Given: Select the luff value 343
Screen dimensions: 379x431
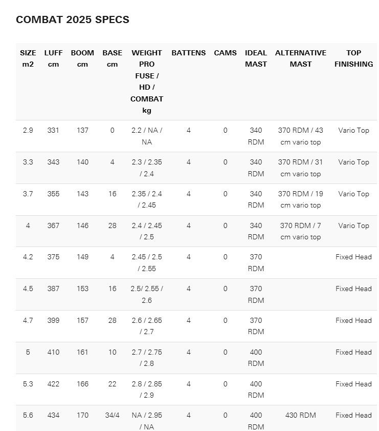Looking at the screenshot, I should (53, 162).
